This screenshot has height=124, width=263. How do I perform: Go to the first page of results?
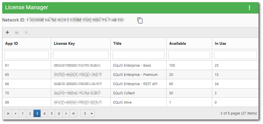click(x=8, y=114)
